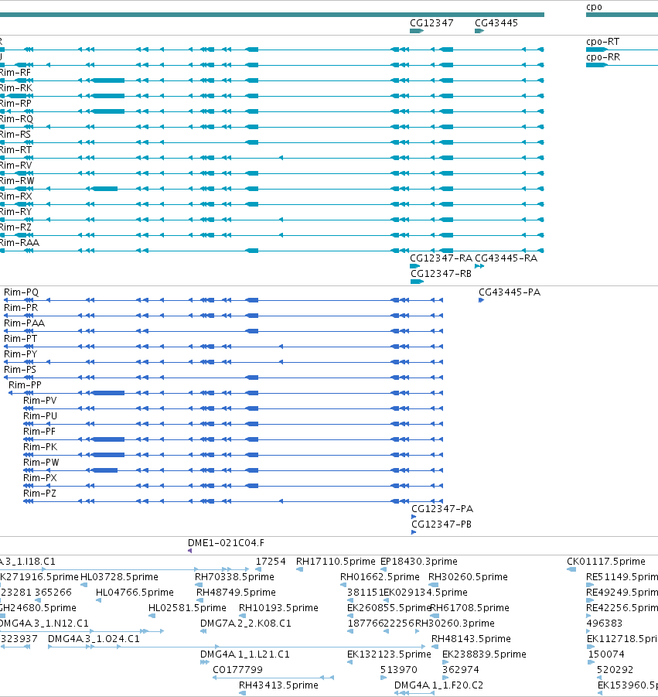Select EST label 17254
Viewport: 658px width, 697px height.
pyautogui.click(x=271, y=562)
